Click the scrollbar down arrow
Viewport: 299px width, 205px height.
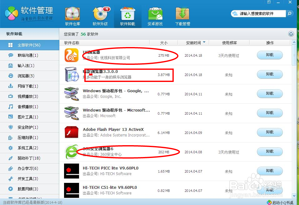point(294,195)
